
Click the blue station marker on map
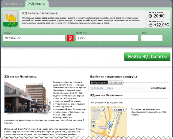[109, 124]
